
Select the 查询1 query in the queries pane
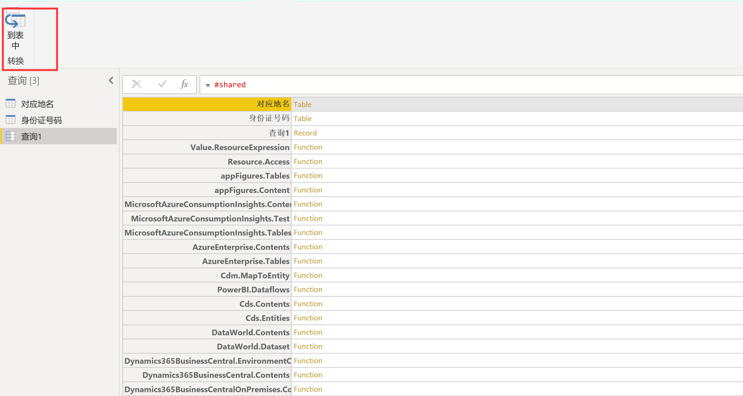click(x=59, y=136)
